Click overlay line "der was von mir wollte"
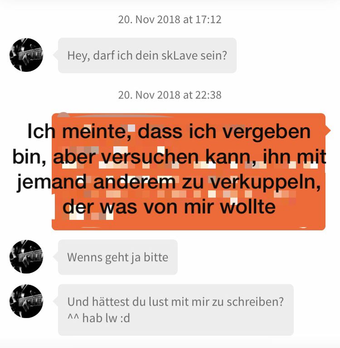The width and height of the screenshot is (340, 348). [x=169, y=207]
